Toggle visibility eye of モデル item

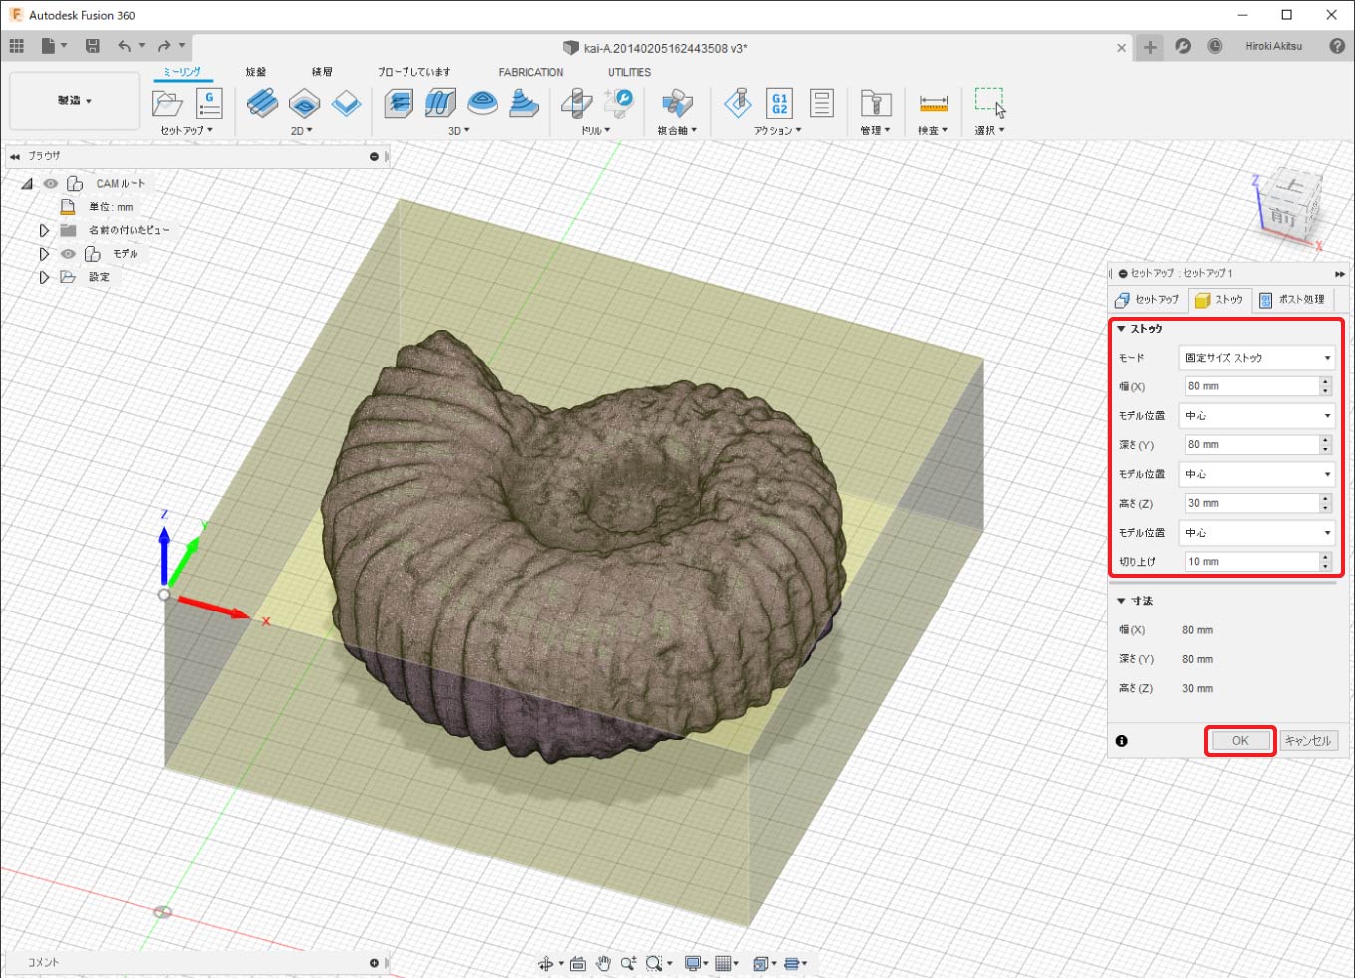click(x=68, y=254)
